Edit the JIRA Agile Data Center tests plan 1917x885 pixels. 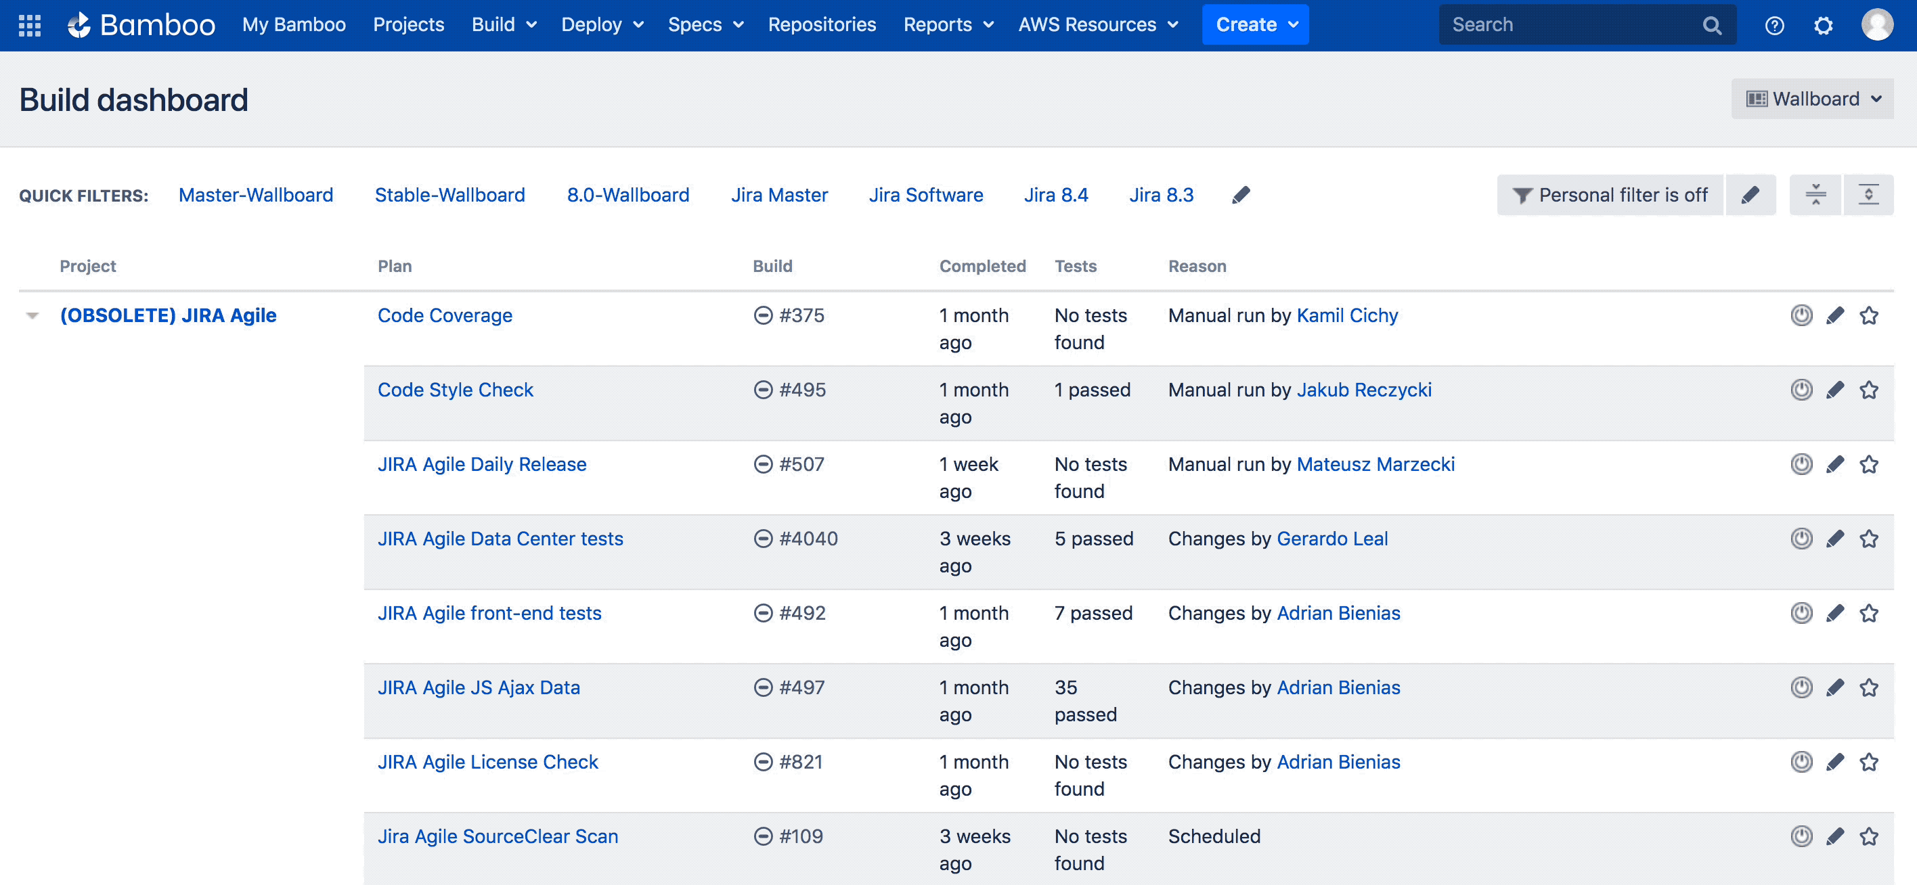click(1835, 539)
